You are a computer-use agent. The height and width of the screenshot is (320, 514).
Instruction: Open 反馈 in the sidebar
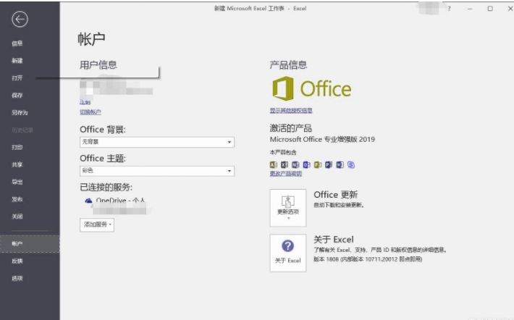pos(17,261)
